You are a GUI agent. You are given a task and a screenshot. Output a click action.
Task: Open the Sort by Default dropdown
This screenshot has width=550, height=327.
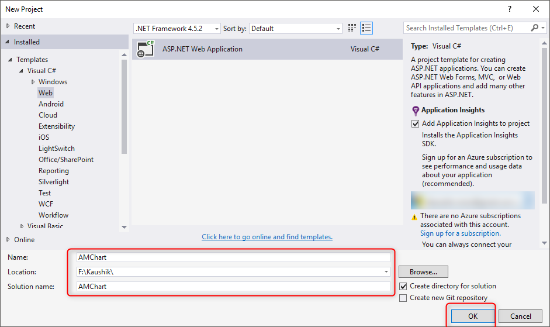pyautogui.click(x=296, y=29)
